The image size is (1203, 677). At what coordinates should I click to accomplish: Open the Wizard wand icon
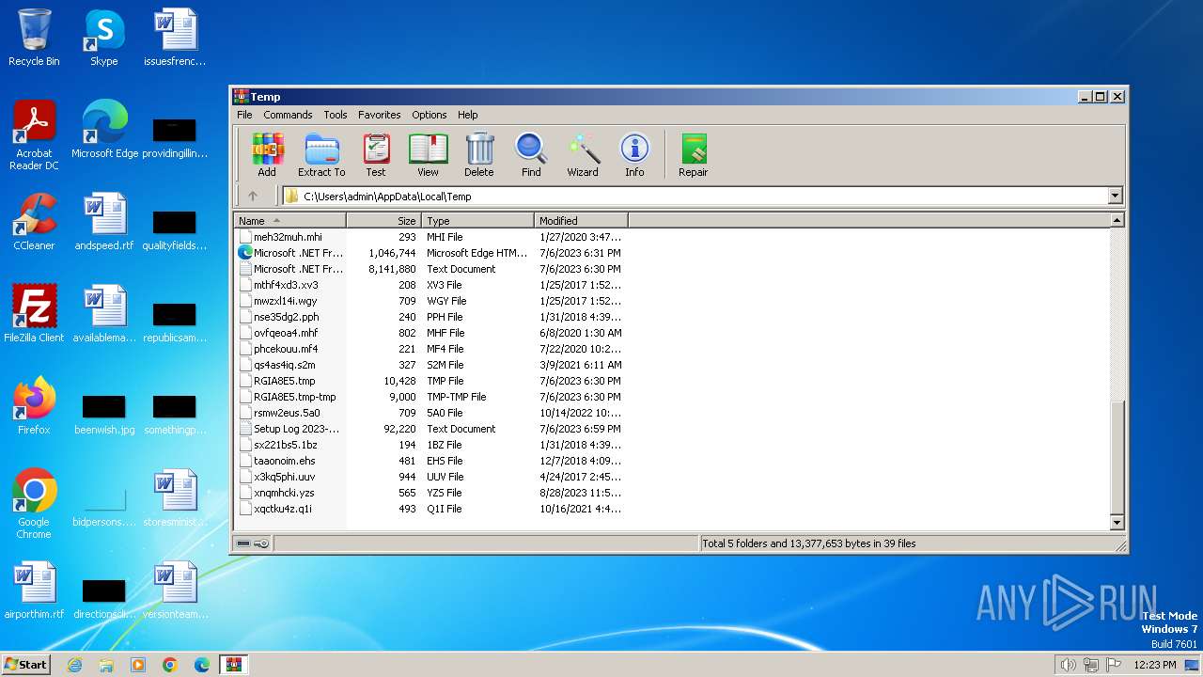583,155
